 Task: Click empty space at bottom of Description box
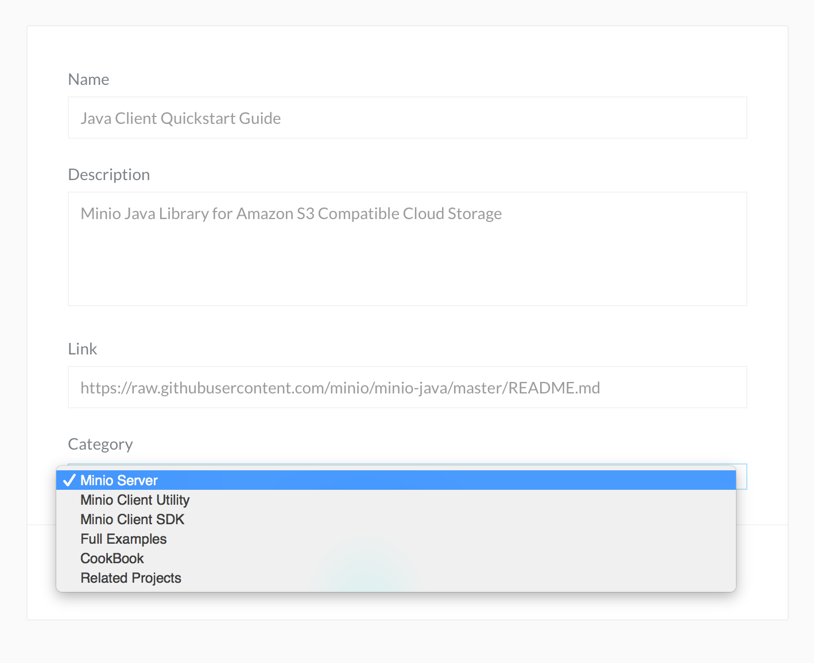click(407, 287)
